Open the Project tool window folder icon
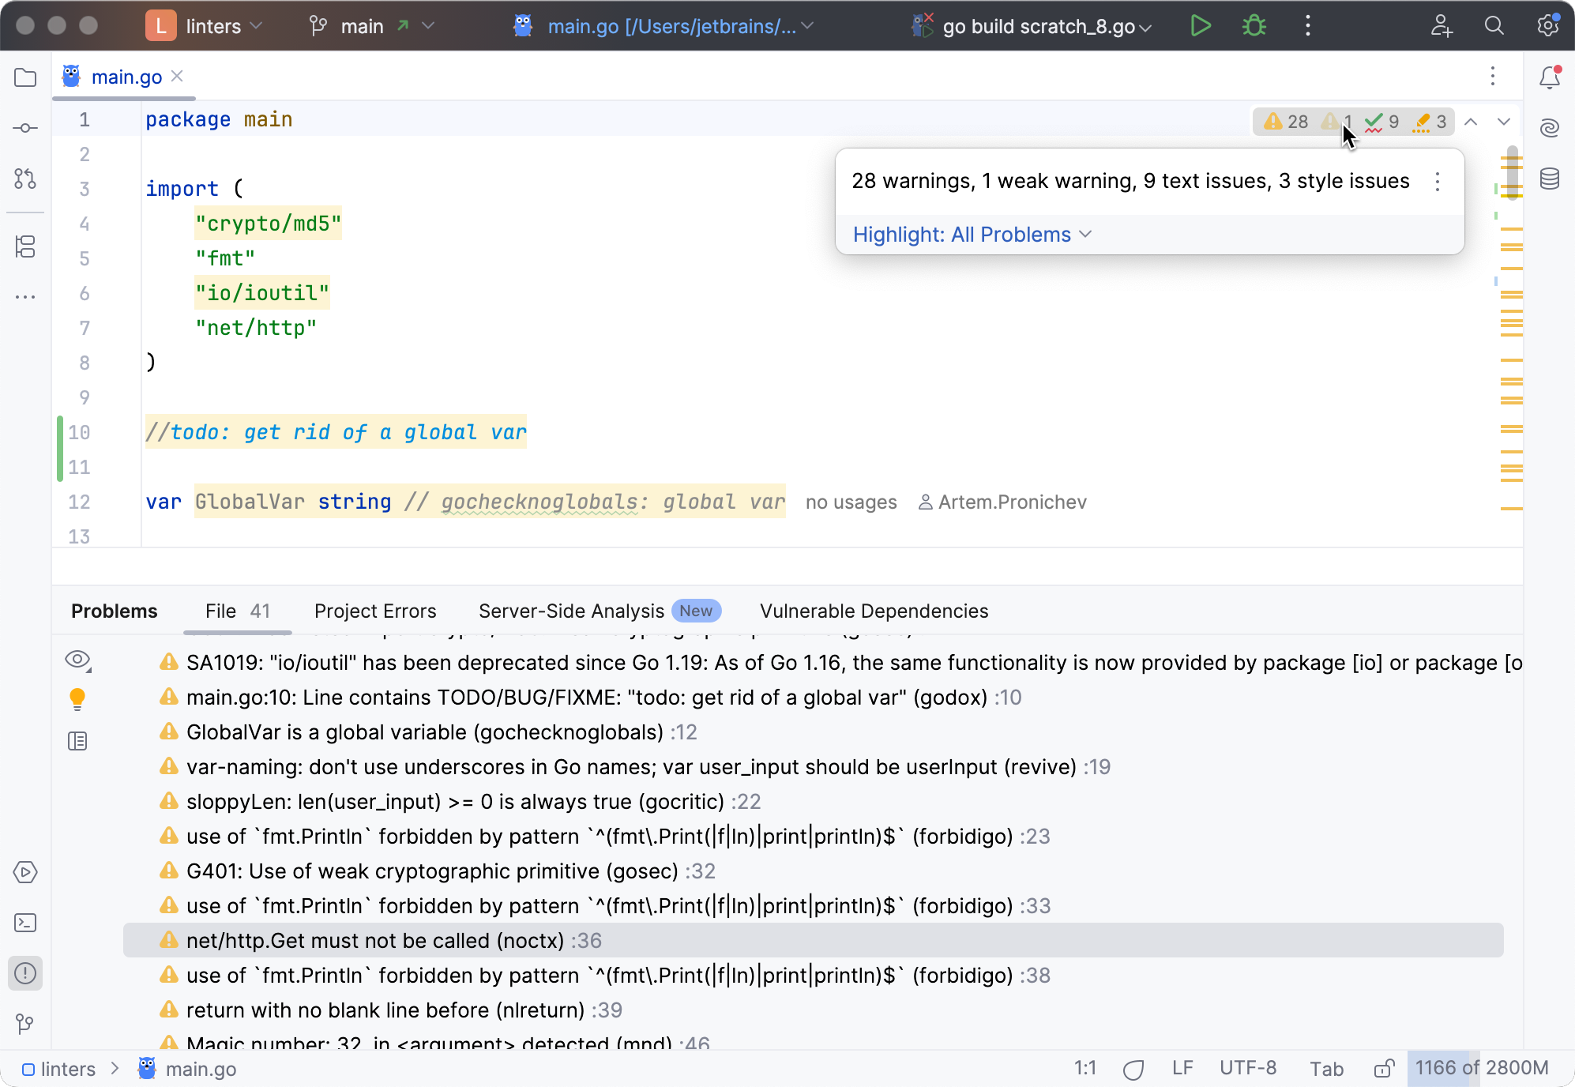This screenshot has width=1575, height=1087. tap(25, 77)
